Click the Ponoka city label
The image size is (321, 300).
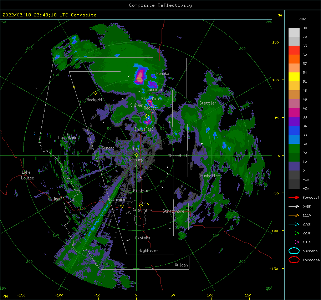163,73
